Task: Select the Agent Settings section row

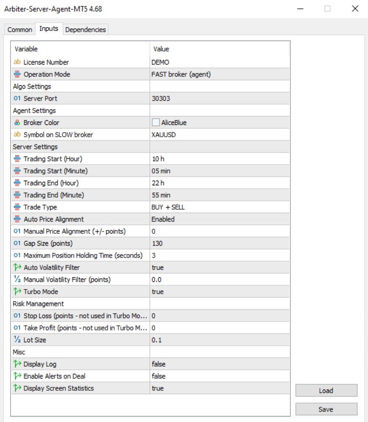Action: (x=150, y=111)
